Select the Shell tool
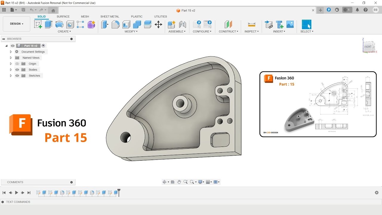 [126, 24]
